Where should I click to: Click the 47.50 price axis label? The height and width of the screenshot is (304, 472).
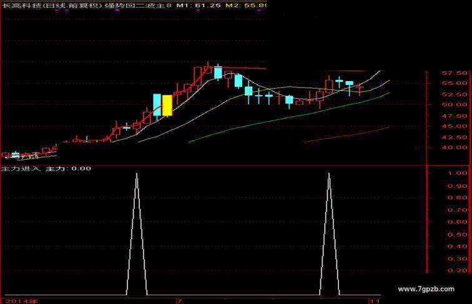click(x=455, y=116)
